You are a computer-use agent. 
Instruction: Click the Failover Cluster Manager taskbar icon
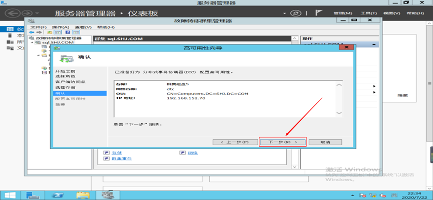click(x=108, y=195)
